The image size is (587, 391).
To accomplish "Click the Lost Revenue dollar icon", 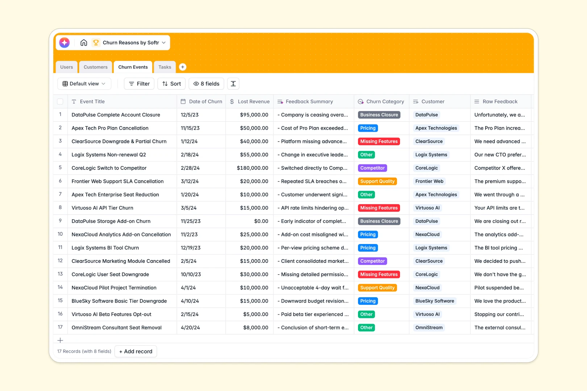I will tap(232, 102).
